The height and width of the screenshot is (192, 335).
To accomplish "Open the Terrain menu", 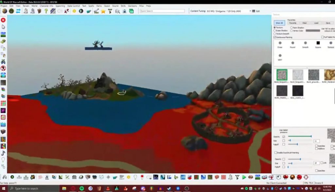I will coord(26,6).
